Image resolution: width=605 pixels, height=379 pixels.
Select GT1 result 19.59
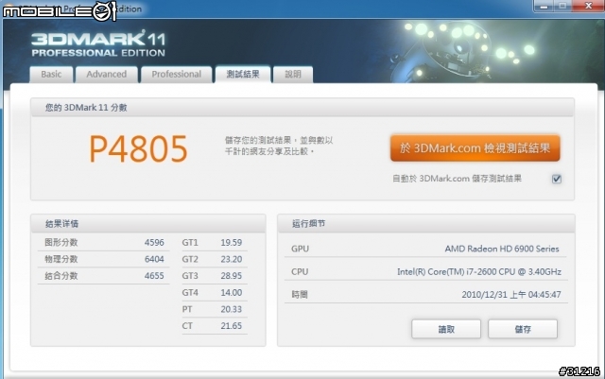click(x=231, y=242)
